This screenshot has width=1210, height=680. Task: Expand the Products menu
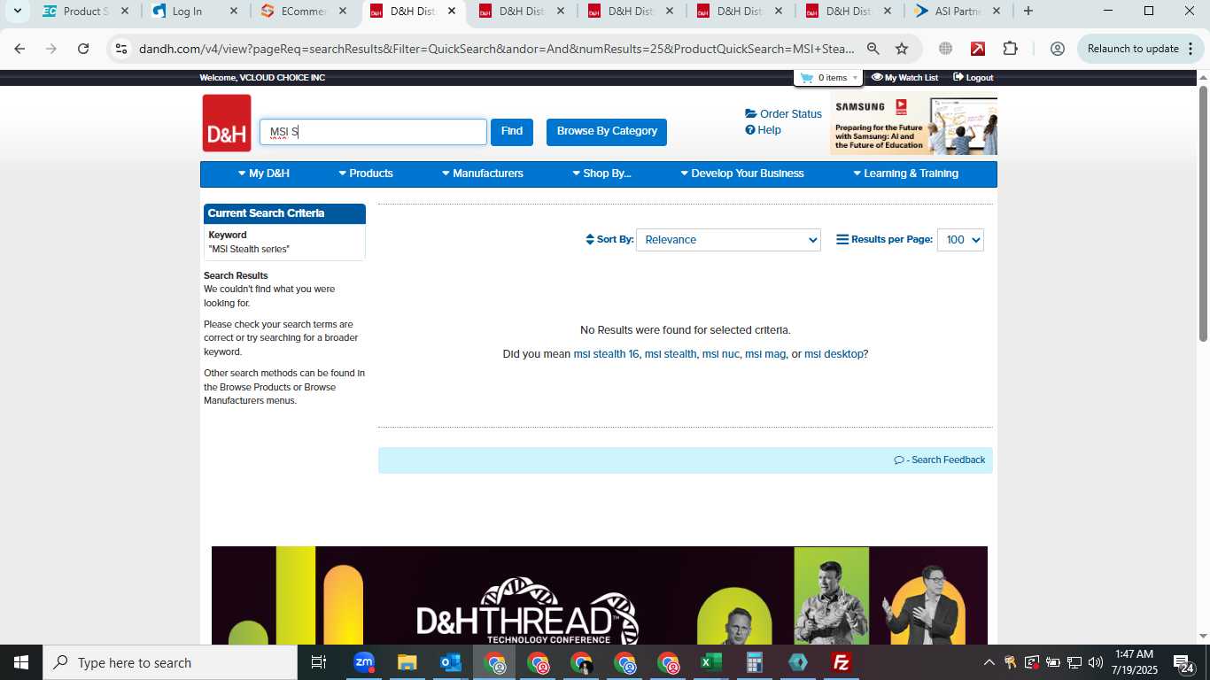366,174
